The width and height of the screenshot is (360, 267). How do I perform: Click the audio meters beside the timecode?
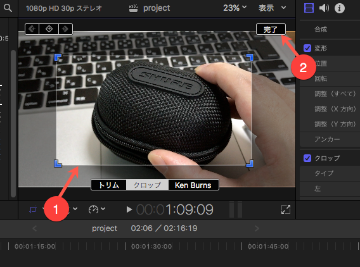click(236, 209)
